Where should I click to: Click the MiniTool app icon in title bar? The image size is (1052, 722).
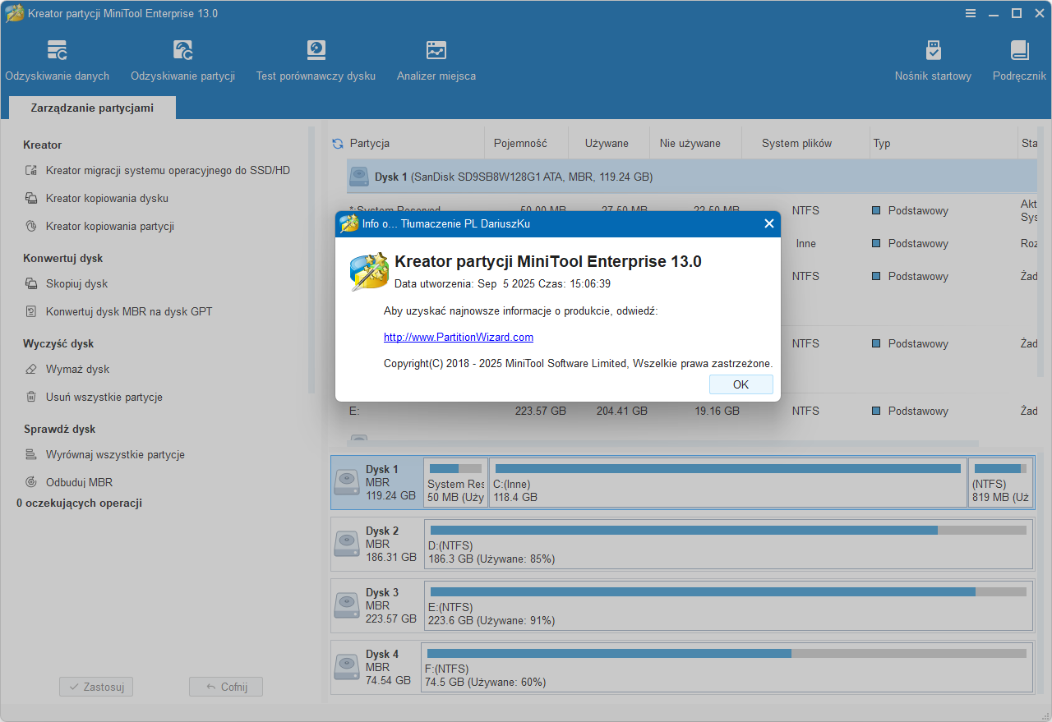point(14,14)
